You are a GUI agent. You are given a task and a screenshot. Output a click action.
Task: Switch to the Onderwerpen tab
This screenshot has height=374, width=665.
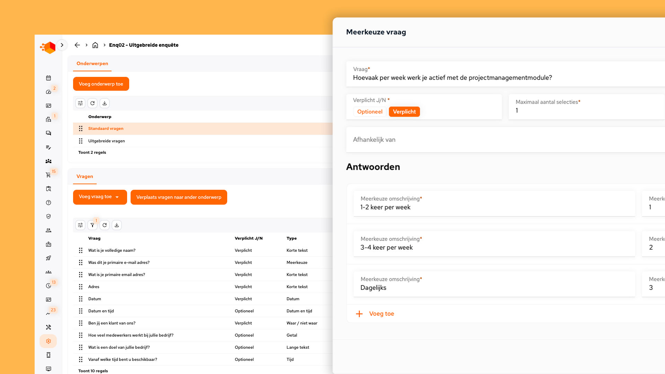(92, 64)
